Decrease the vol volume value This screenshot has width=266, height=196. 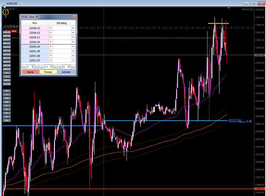click(42, 67)
